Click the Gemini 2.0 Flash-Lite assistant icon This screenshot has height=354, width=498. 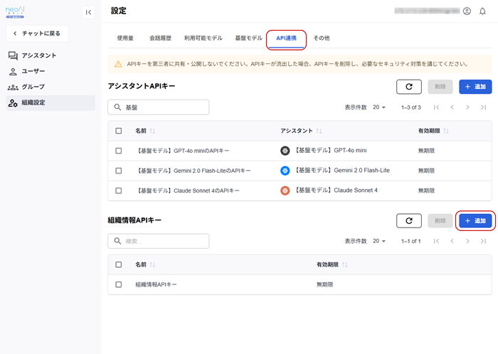pos(285,171)
